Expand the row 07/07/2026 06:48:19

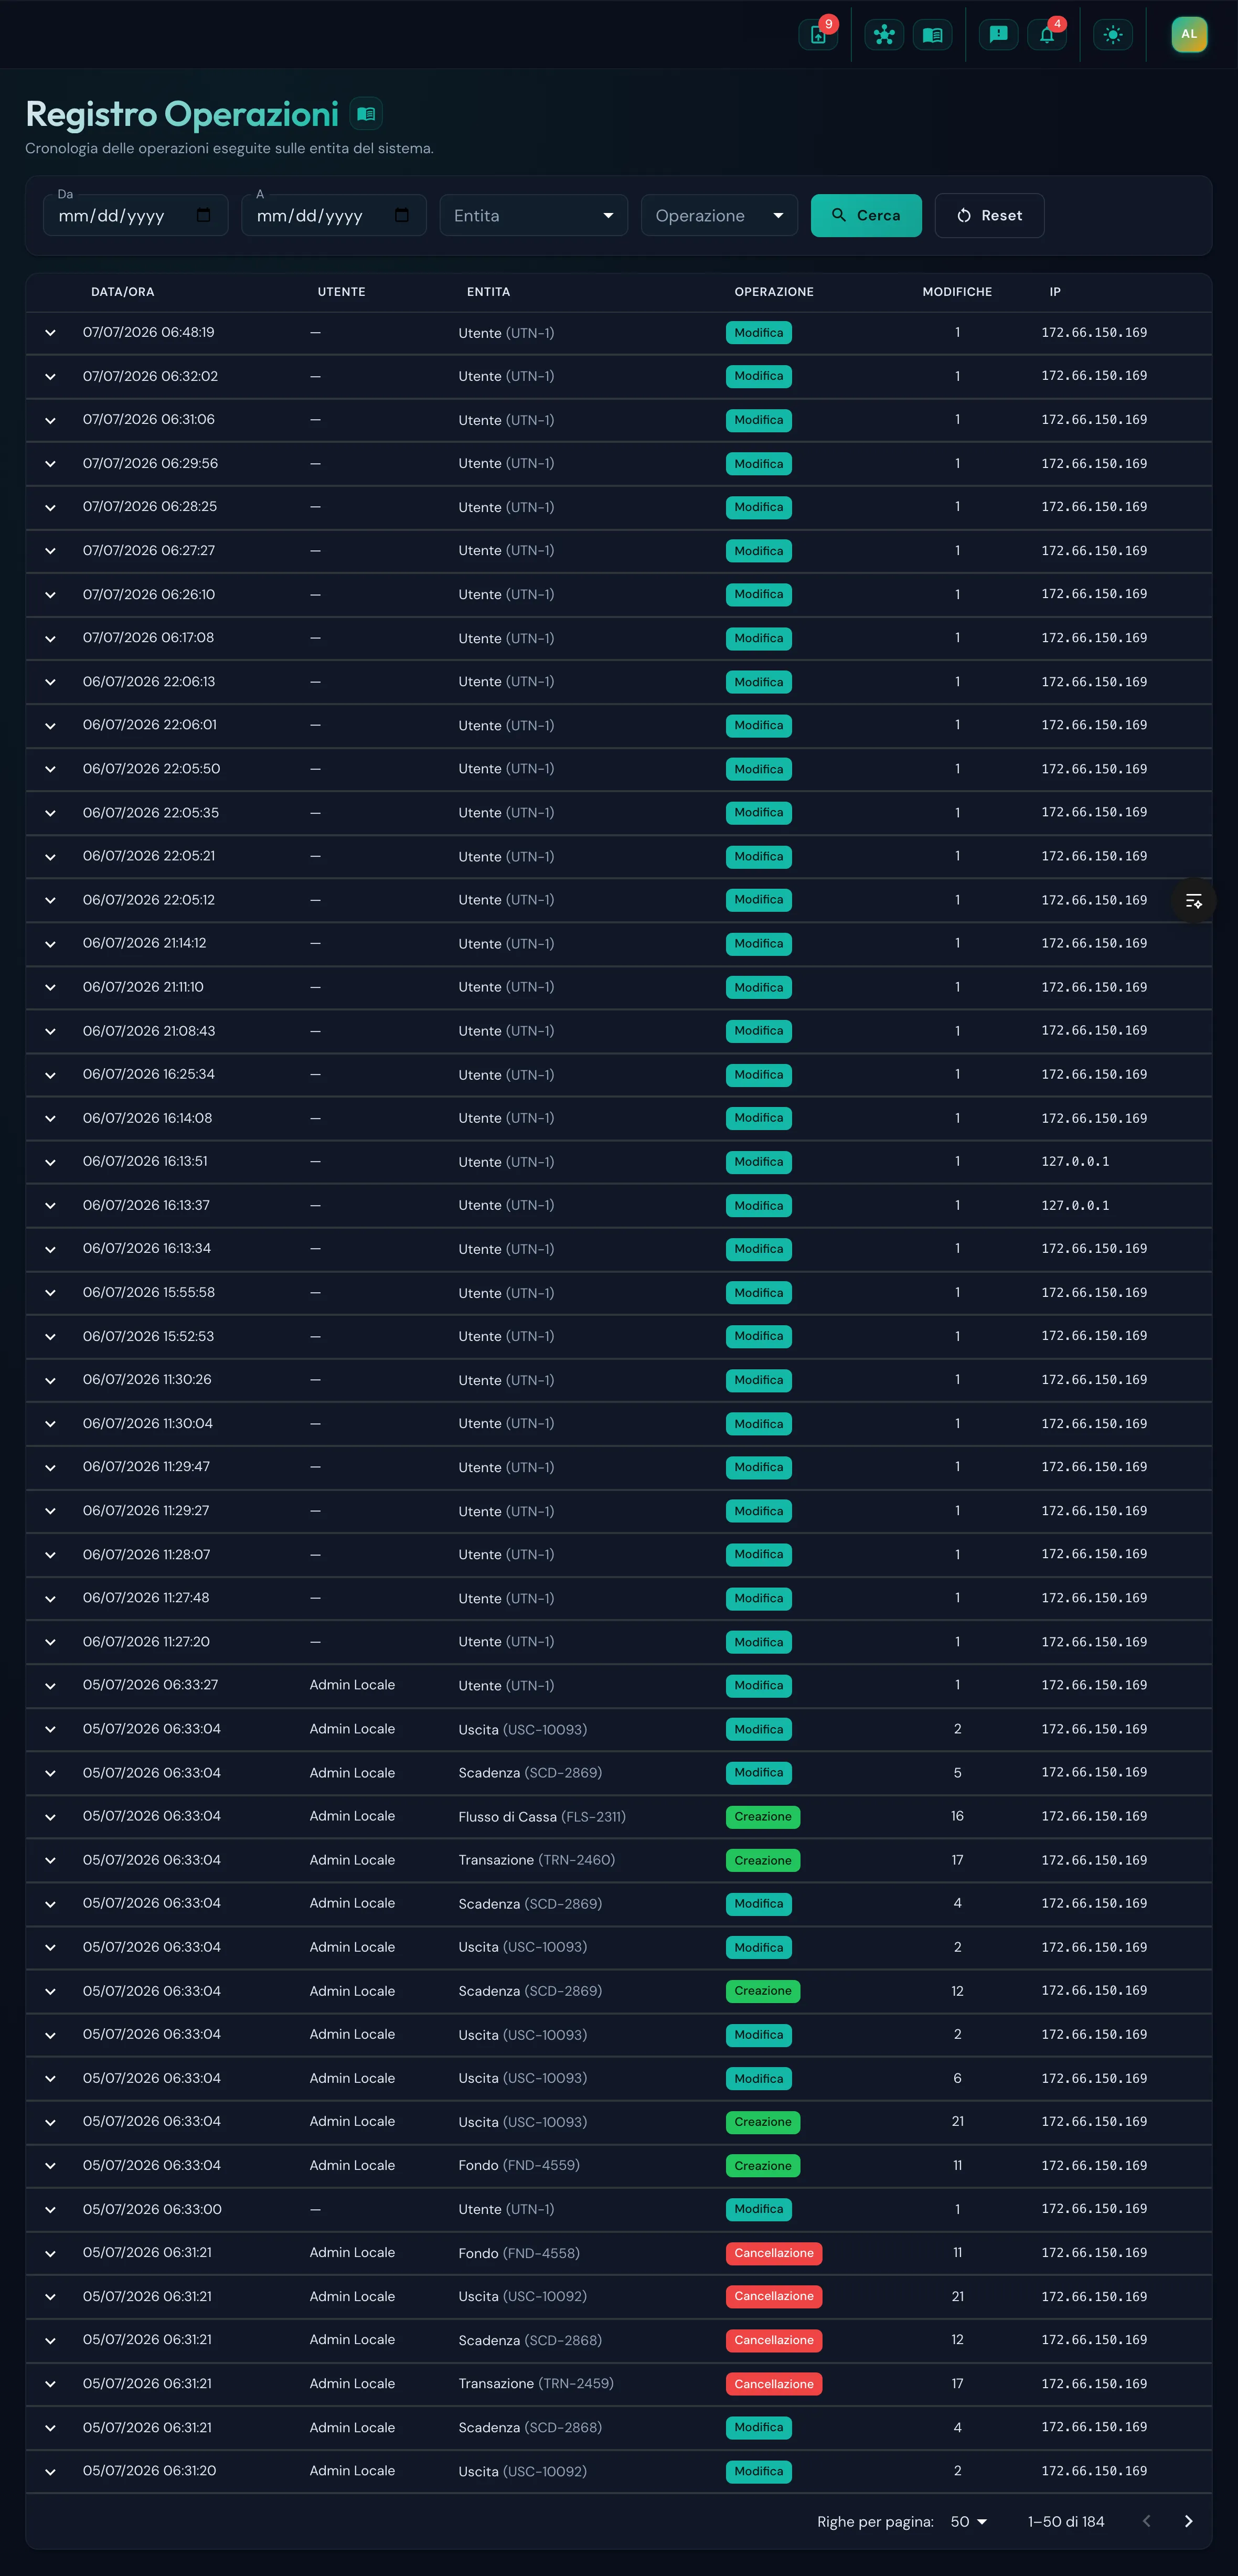click(x=50, y=333)
